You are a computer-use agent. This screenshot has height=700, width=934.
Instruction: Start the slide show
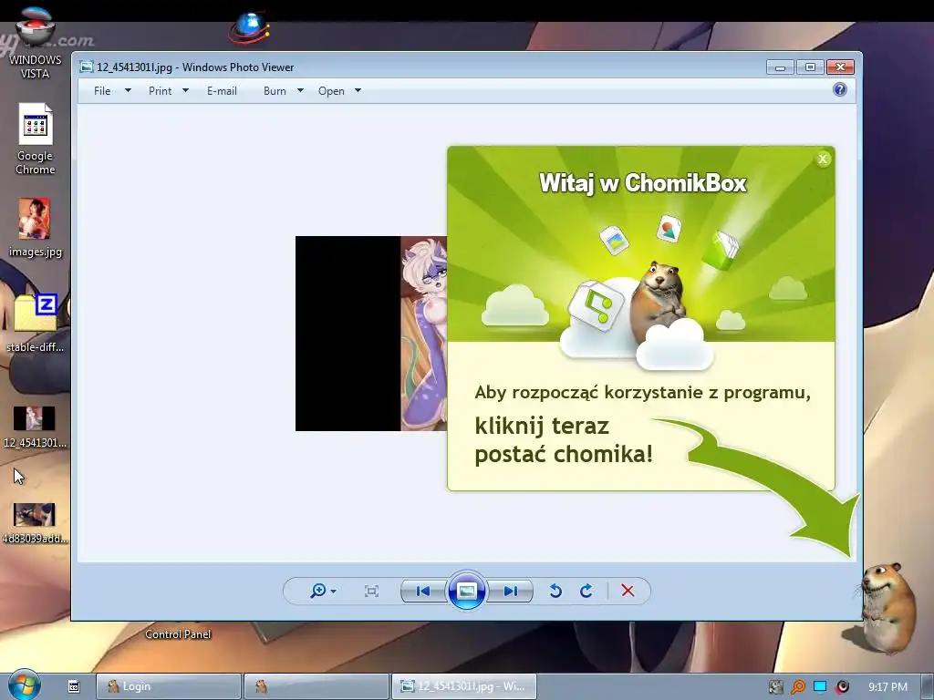(x=466, y=591)
